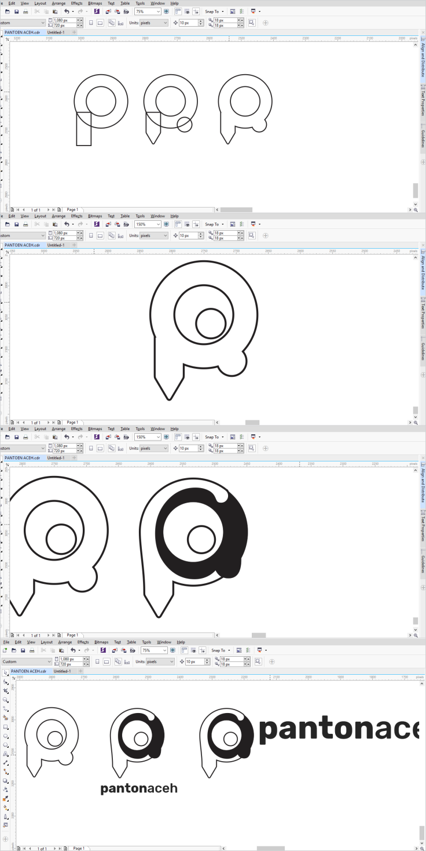Click the Print icon in bottom window toolbar

(x=32, y=650)
